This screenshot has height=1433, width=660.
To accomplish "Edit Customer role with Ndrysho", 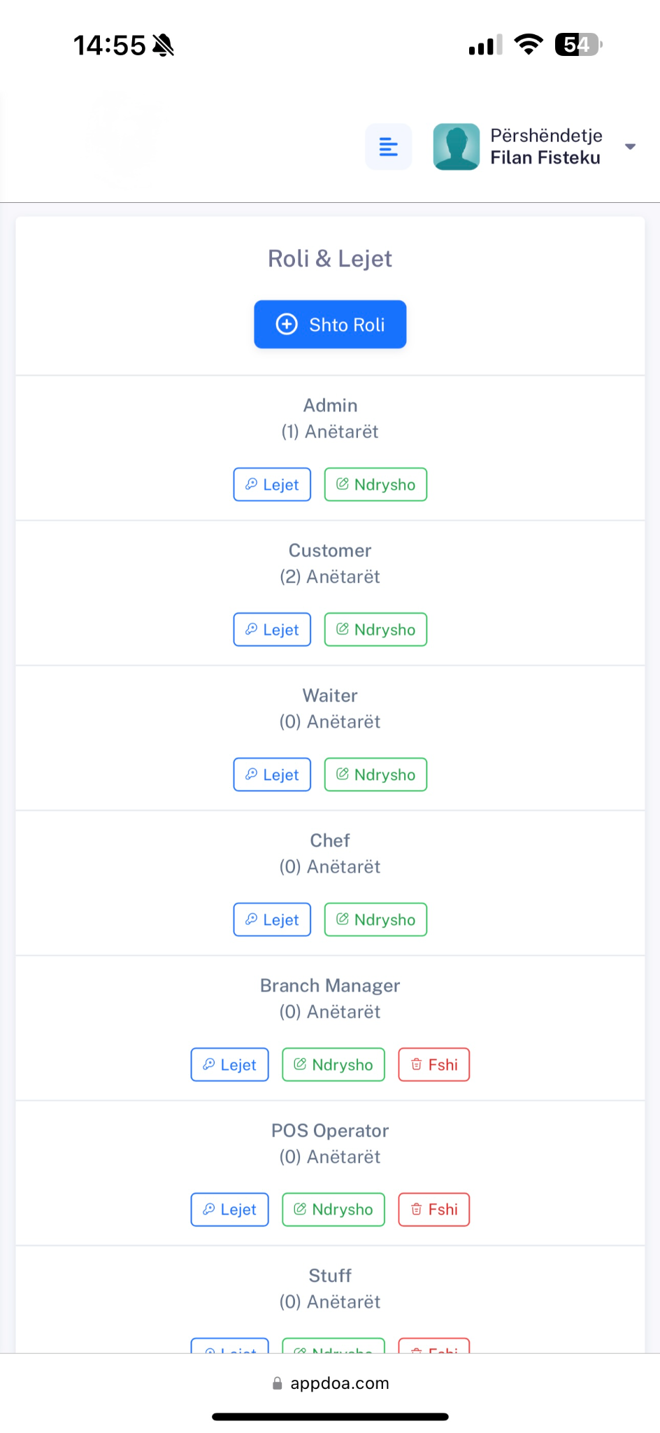I will click(x=375, y=630).
